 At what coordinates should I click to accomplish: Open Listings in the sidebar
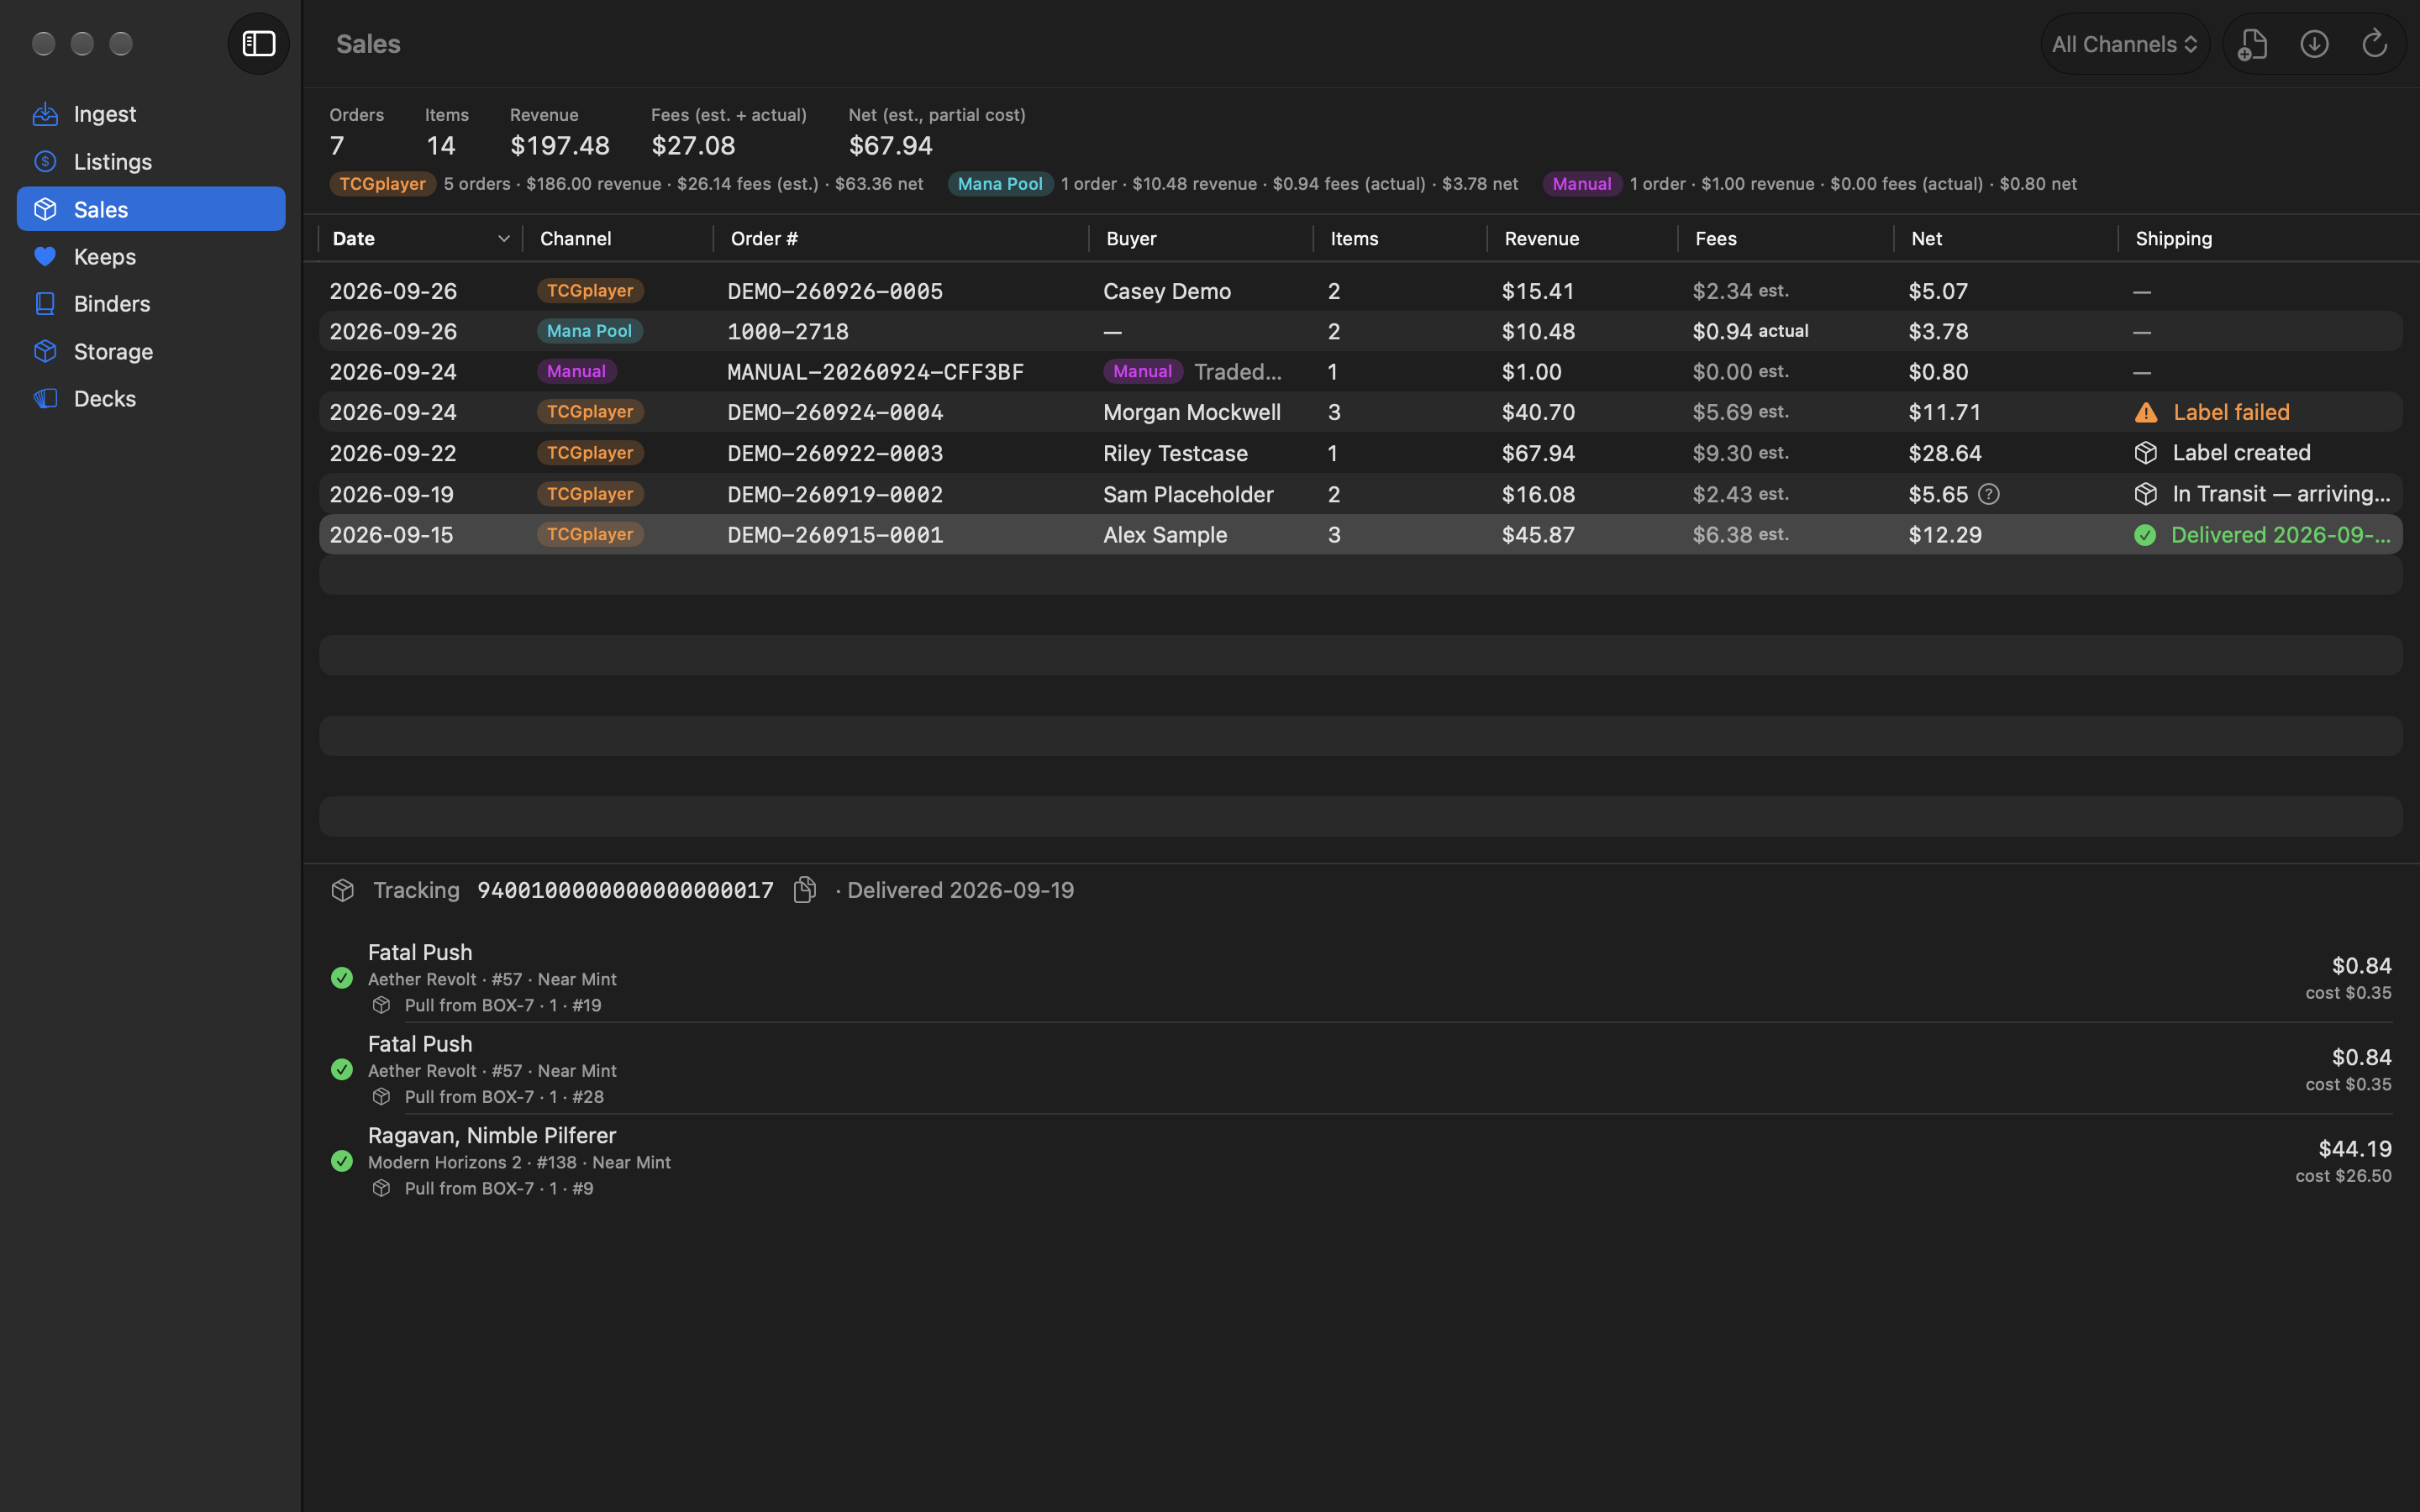[x=151, y=161]
